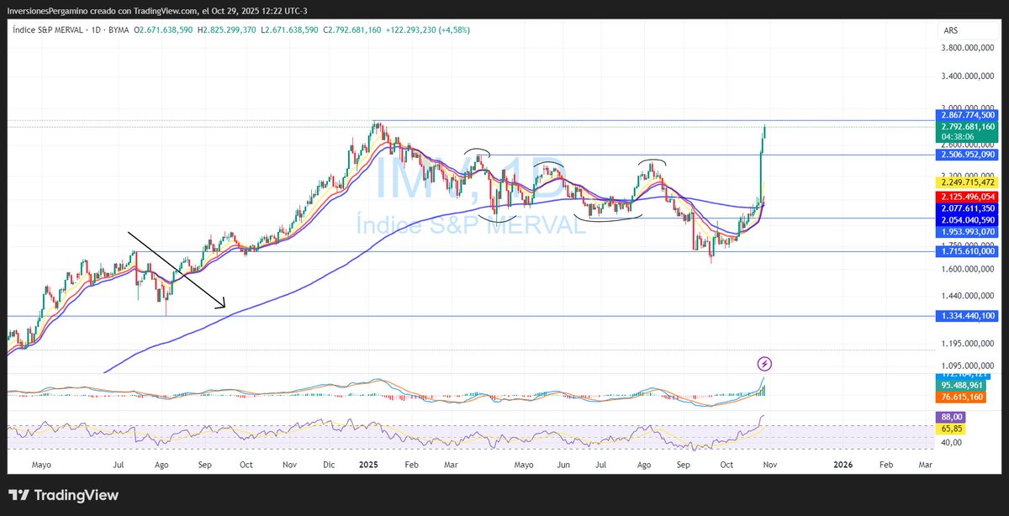Click the 3.800.000,000 price scale label
The image size is (1009, 516).
pos(967,49)
